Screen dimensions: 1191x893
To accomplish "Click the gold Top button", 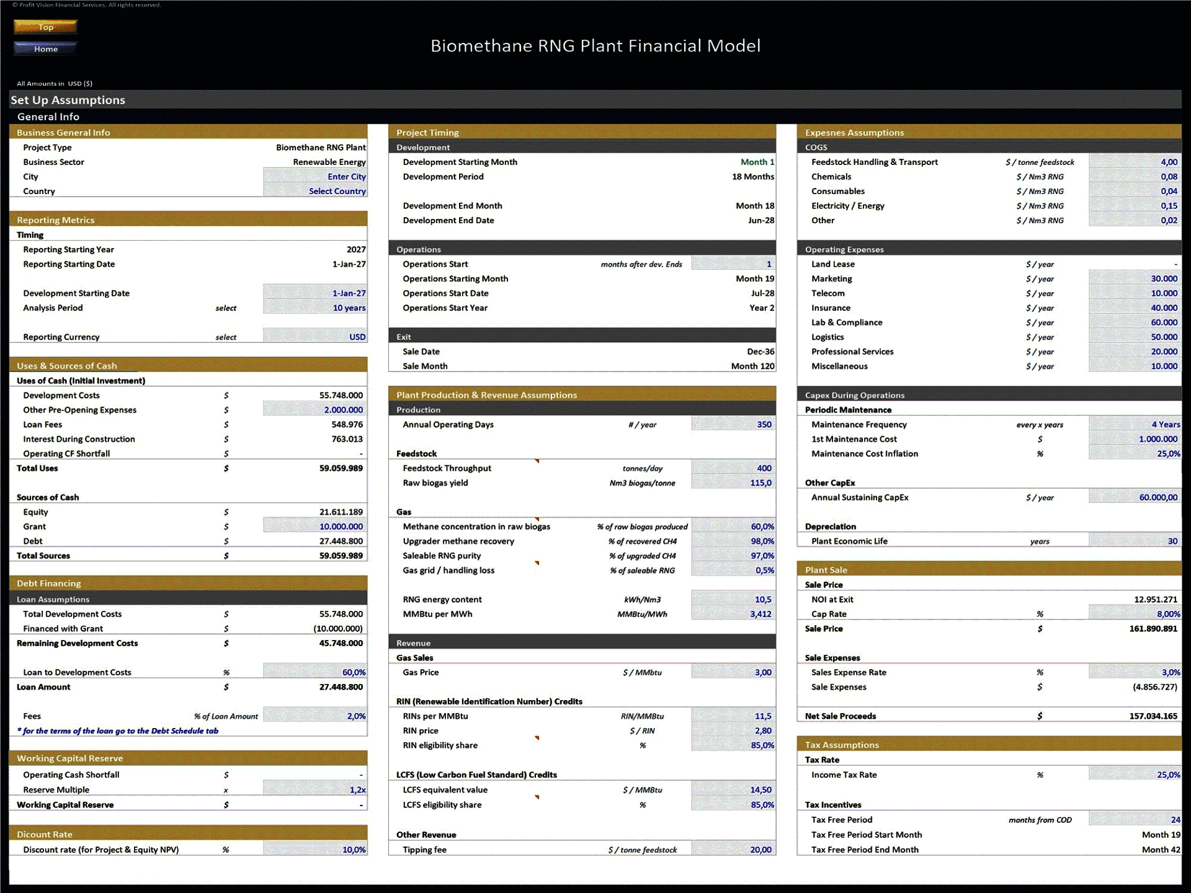I will [x=45, y=27].
